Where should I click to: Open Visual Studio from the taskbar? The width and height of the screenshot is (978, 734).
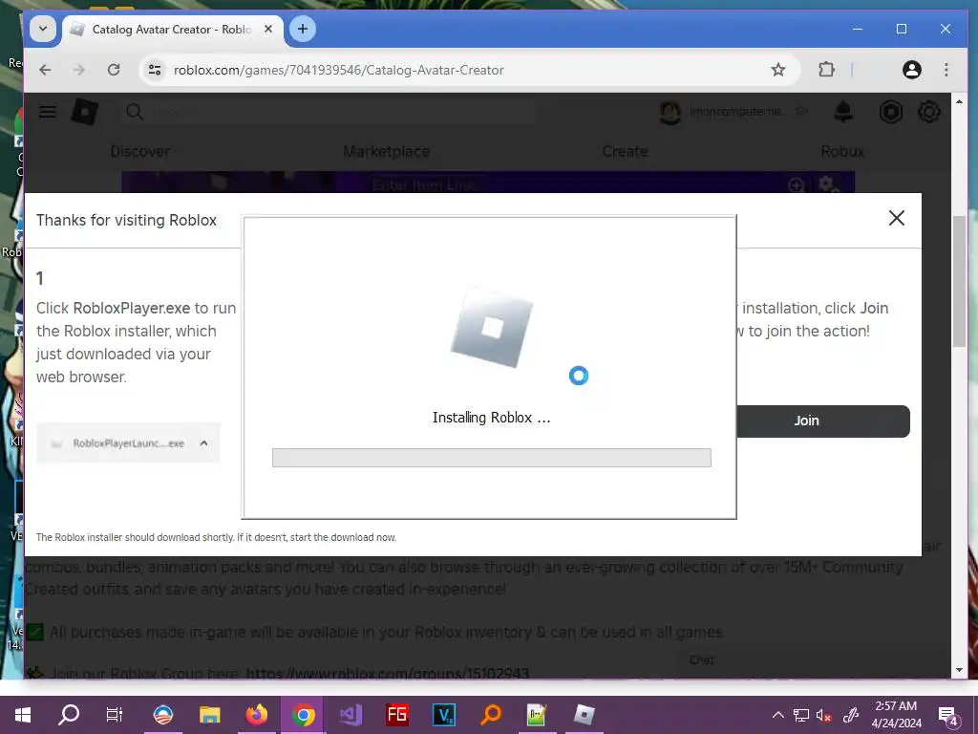point(350,715)
